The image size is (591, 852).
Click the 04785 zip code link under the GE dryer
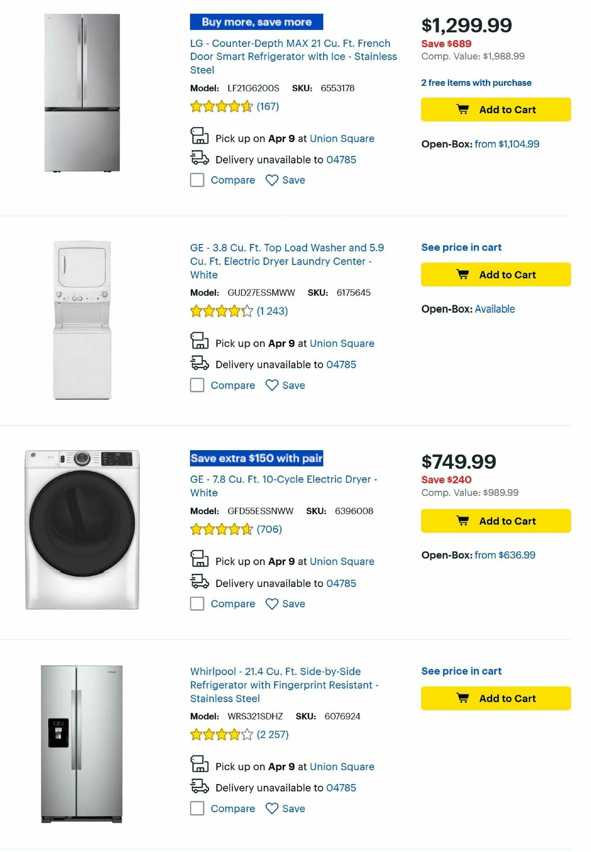point(341,583)
